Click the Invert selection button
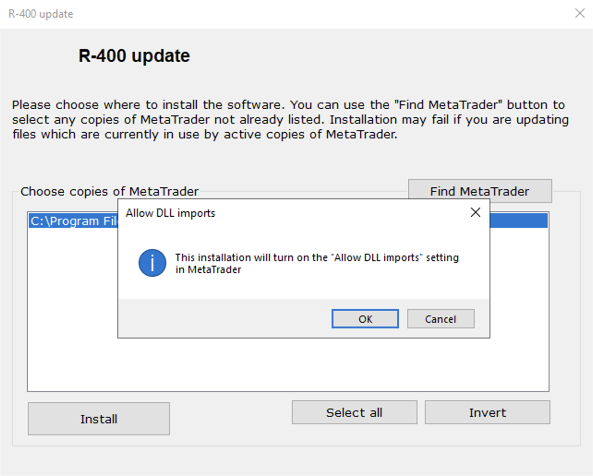This screenshot has height=476, width=593. (487, 412)
